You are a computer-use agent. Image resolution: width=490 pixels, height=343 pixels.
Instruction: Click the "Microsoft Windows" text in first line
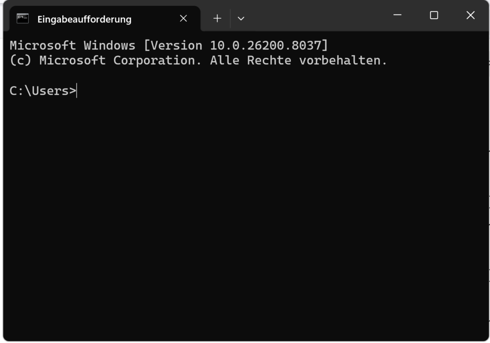click(73, 46)
